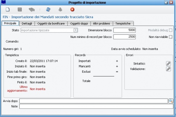Click the Note input field
Screen dimensions: 176x117
click(96, 106)
